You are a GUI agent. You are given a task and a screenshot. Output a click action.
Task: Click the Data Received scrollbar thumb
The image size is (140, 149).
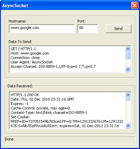[128, 99]
